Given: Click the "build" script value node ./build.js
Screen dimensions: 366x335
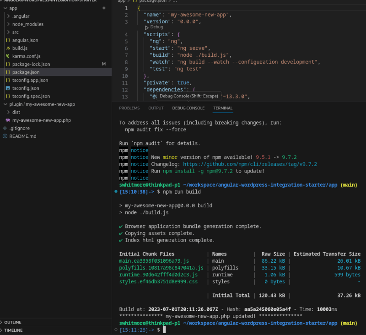Looking at the screenshot, I should tap(203, 55).
